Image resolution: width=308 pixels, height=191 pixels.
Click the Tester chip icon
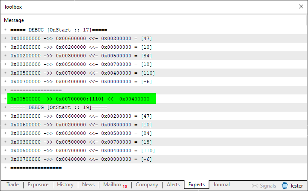(x=285, y=185)
